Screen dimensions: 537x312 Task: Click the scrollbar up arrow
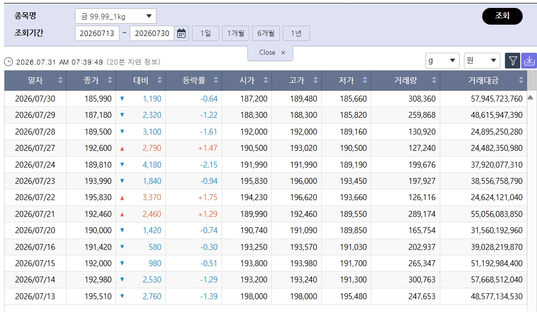click(531, 98)
